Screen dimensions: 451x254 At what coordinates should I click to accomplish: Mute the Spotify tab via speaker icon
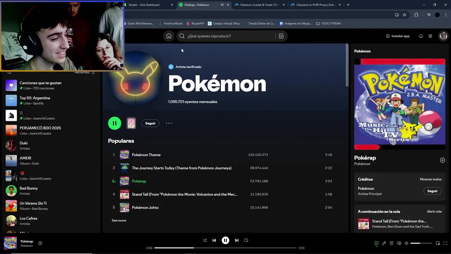[222, 5]
